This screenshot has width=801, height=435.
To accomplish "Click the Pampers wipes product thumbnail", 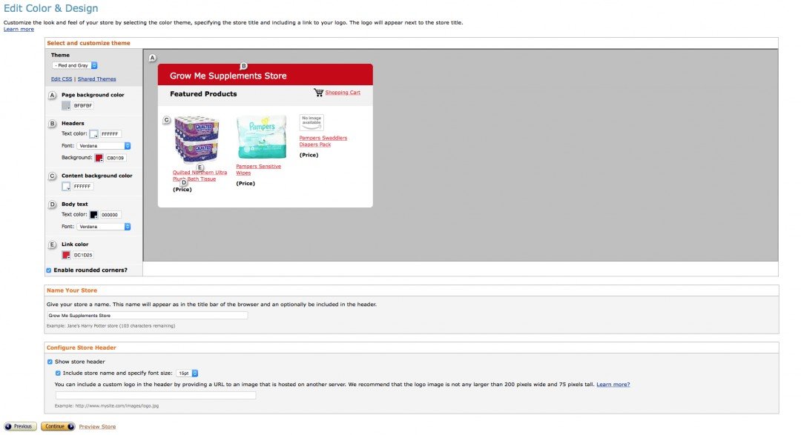I will pos(261,137).
